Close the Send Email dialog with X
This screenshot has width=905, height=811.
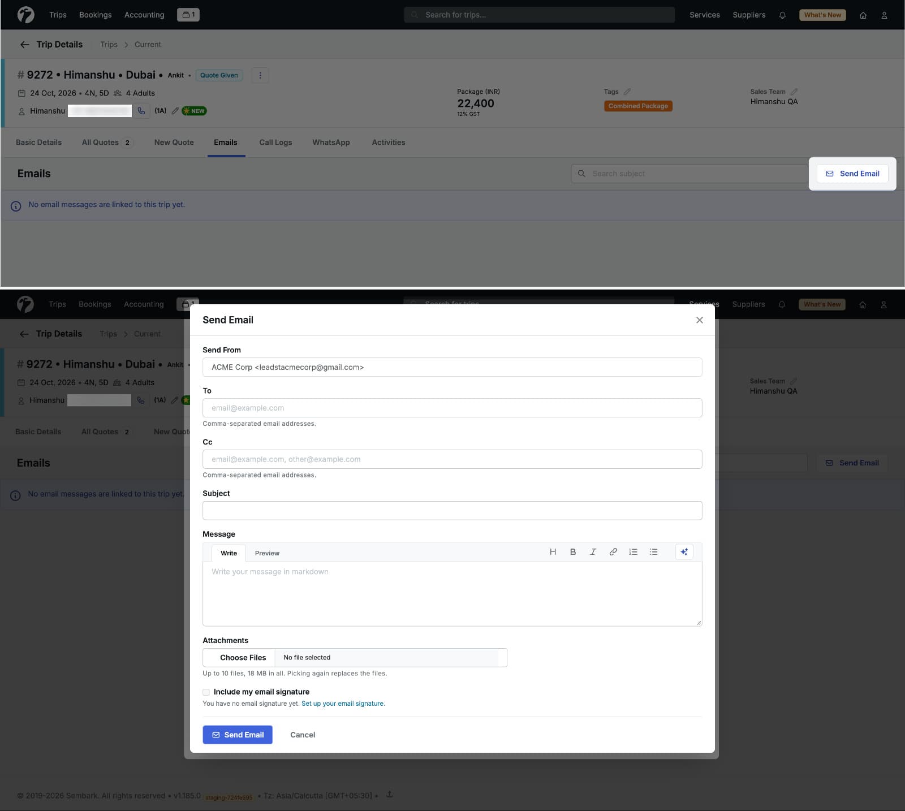point(700,320)
